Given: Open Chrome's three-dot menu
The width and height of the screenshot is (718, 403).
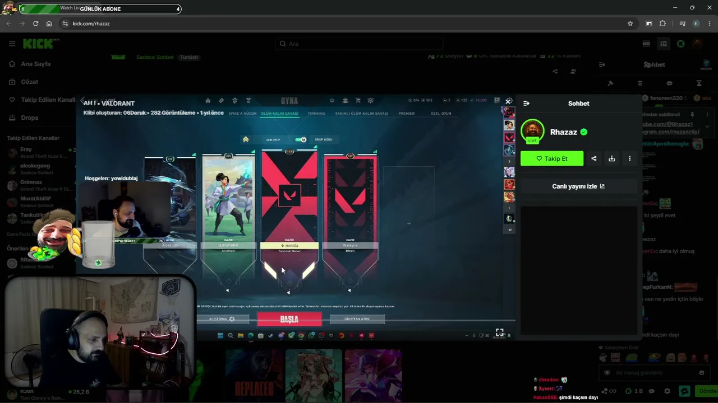Looking at the screenshot, I should [x=710, y=24].
